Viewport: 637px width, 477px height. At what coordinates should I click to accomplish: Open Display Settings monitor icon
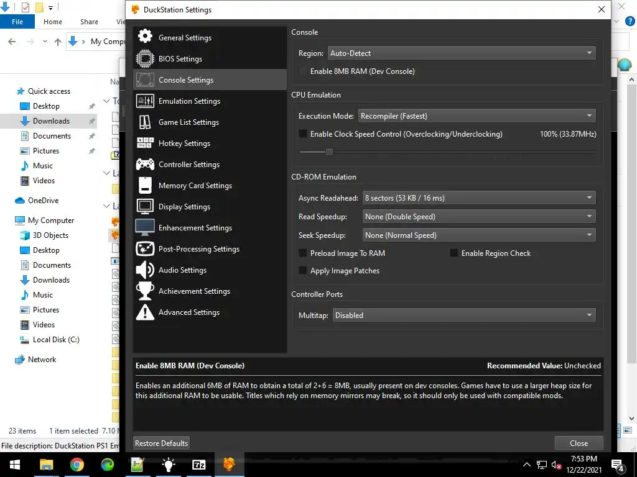(145, 206)
